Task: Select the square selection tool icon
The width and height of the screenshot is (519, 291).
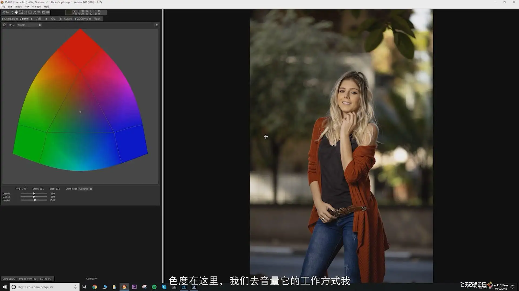Action: pos(30,12)
